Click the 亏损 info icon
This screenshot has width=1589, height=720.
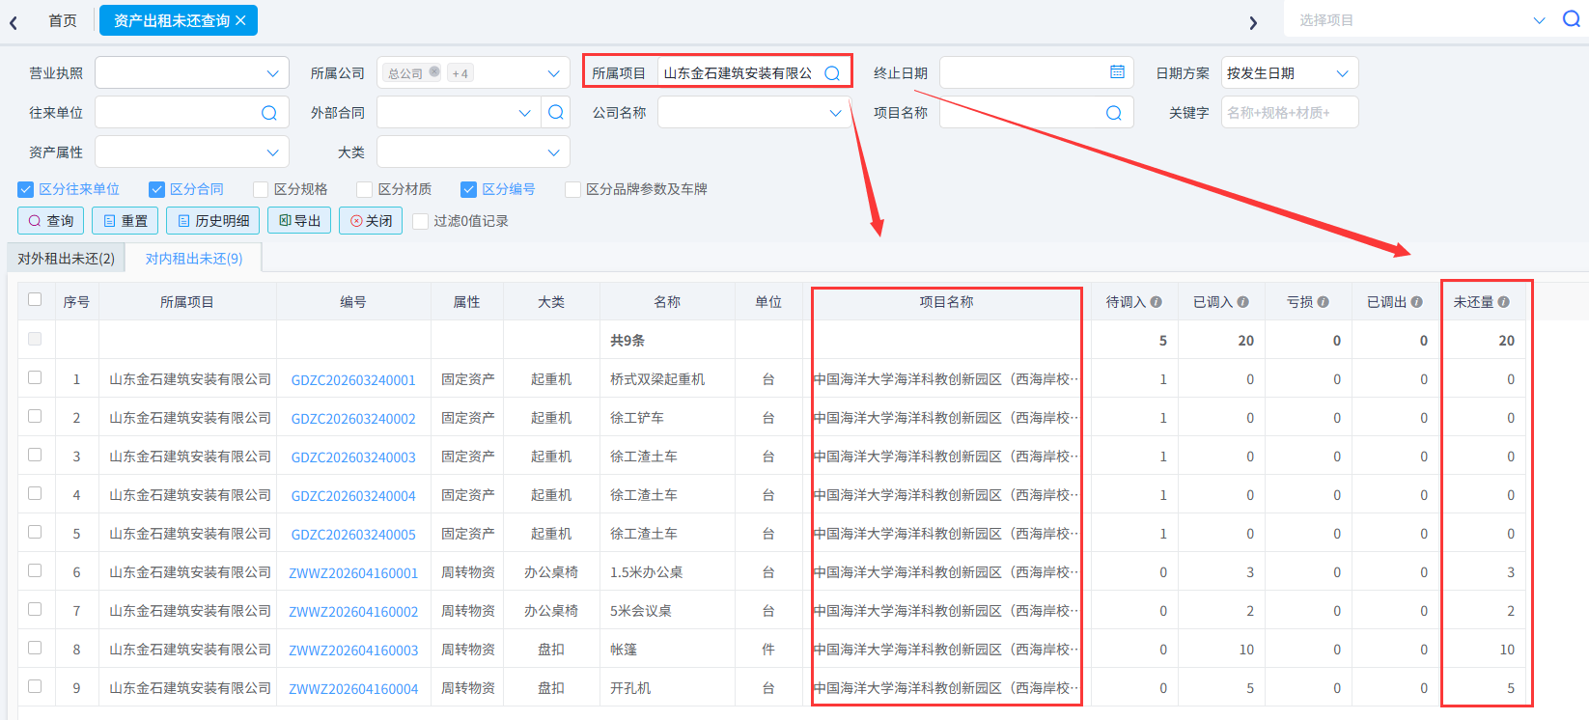1324,302
